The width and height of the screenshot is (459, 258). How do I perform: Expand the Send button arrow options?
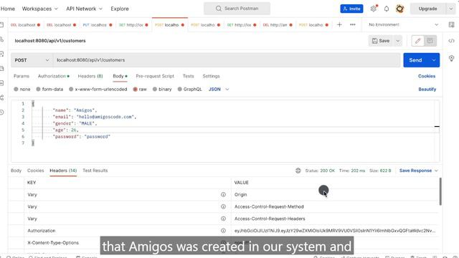point(434,60)
